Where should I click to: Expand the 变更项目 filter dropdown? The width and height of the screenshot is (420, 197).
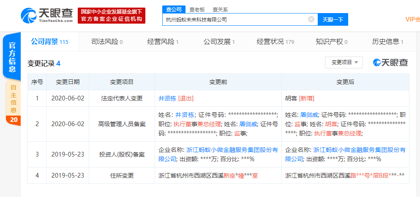[344, 62]
